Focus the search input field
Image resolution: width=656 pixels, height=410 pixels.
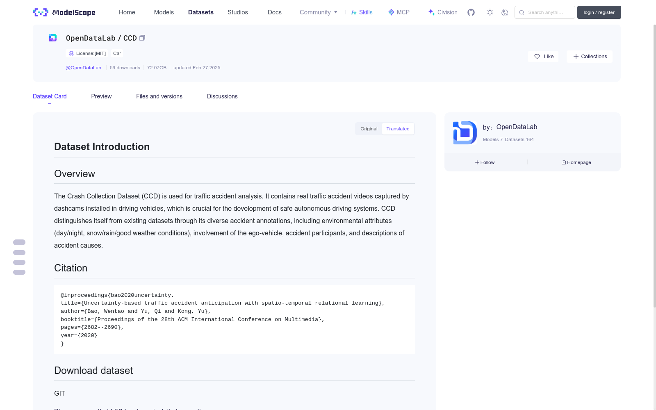545,12
